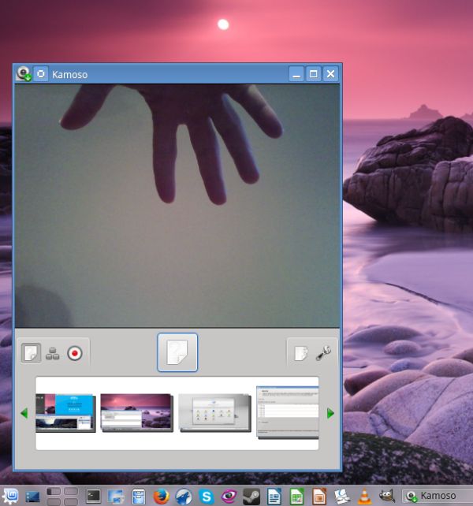
Task: Launch LibreOffice Writer from taskbar
Action: pos(274,497)
